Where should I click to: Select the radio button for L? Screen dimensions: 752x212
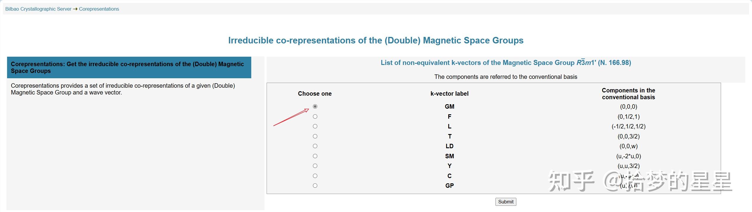(315, 126)
